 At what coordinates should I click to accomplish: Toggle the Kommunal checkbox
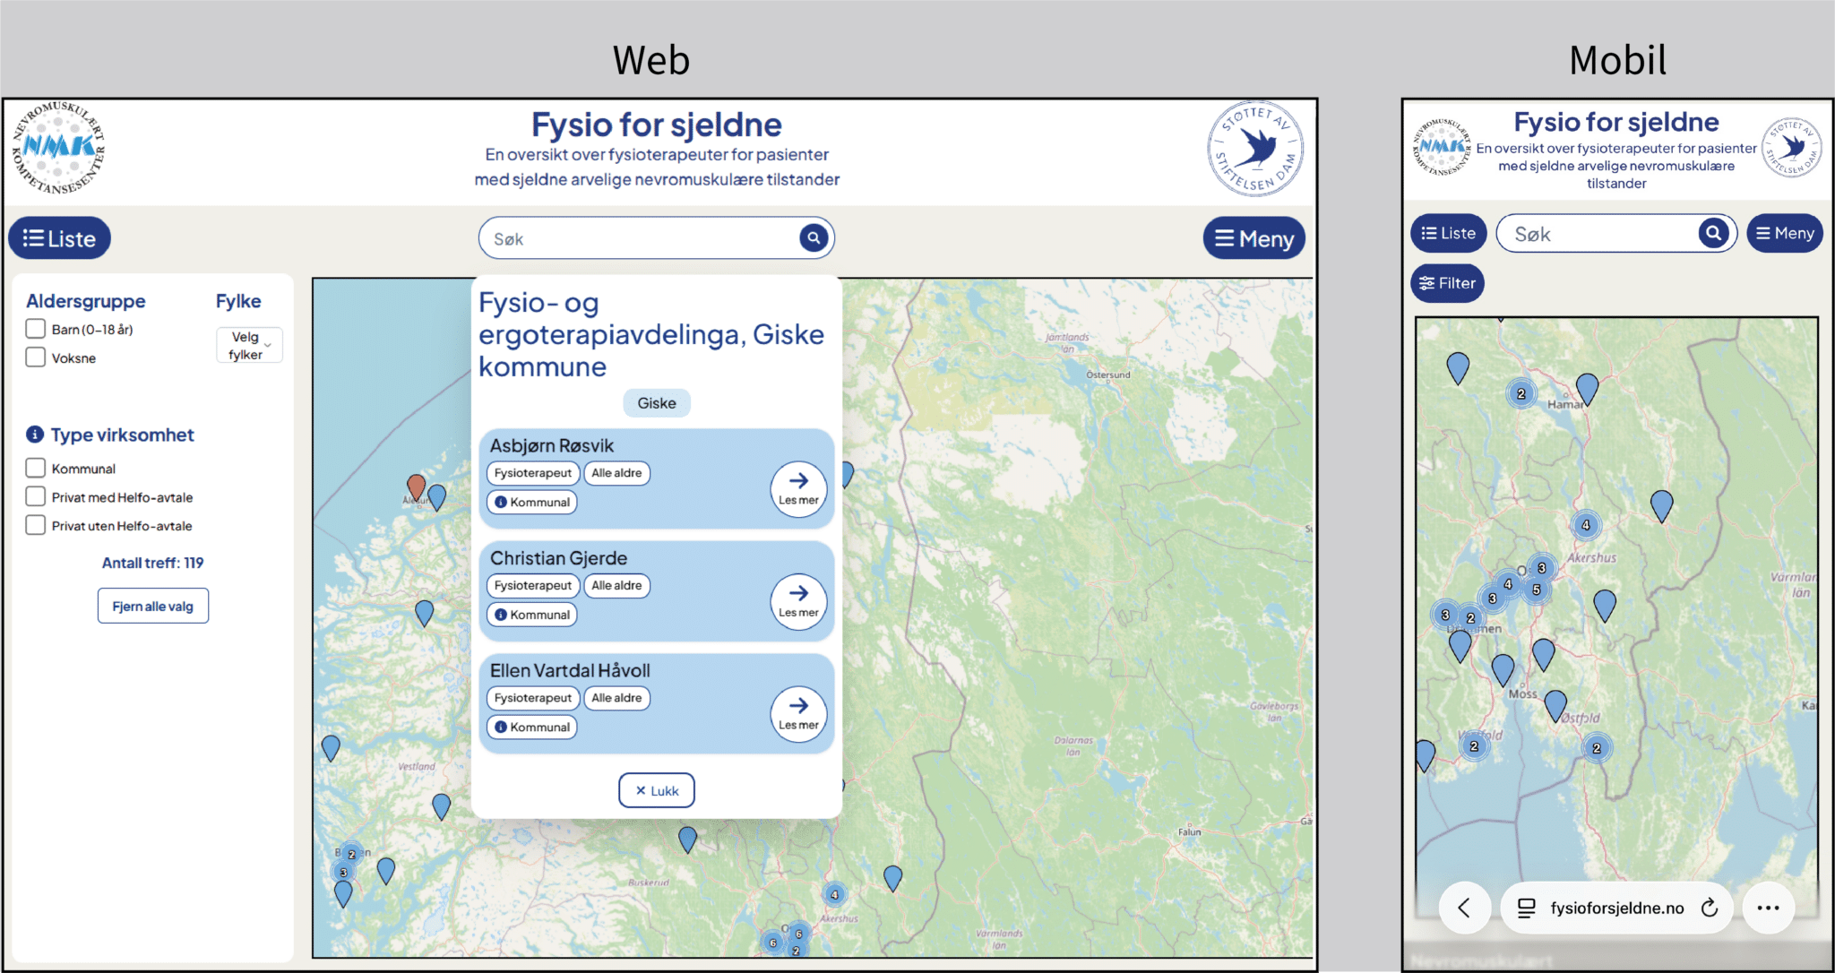36,469
